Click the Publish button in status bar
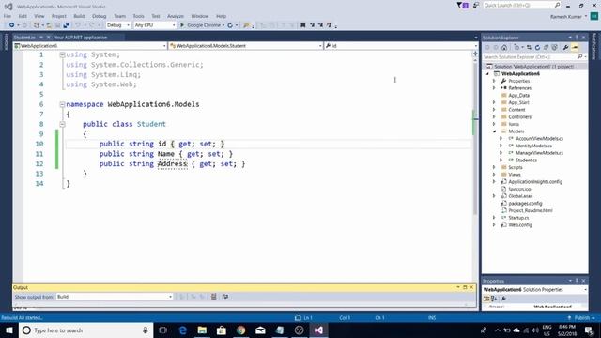Image resolution: width=601 pixels, height=338 pixels. 582,318
